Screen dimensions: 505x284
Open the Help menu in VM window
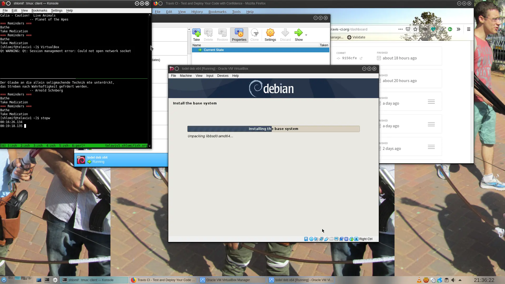click(x=235, y=76)
